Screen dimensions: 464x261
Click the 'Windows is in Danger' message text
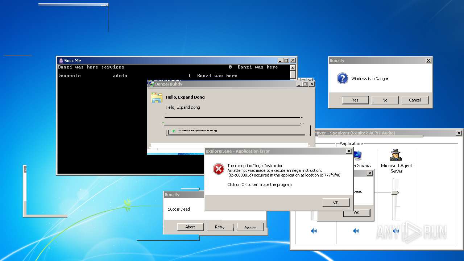(x=370, y=79)
